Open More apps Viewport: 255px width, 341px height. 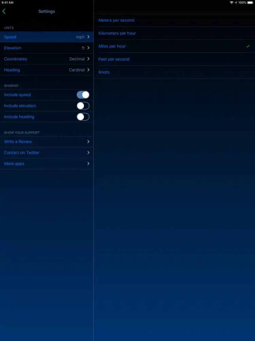(47, 164)
